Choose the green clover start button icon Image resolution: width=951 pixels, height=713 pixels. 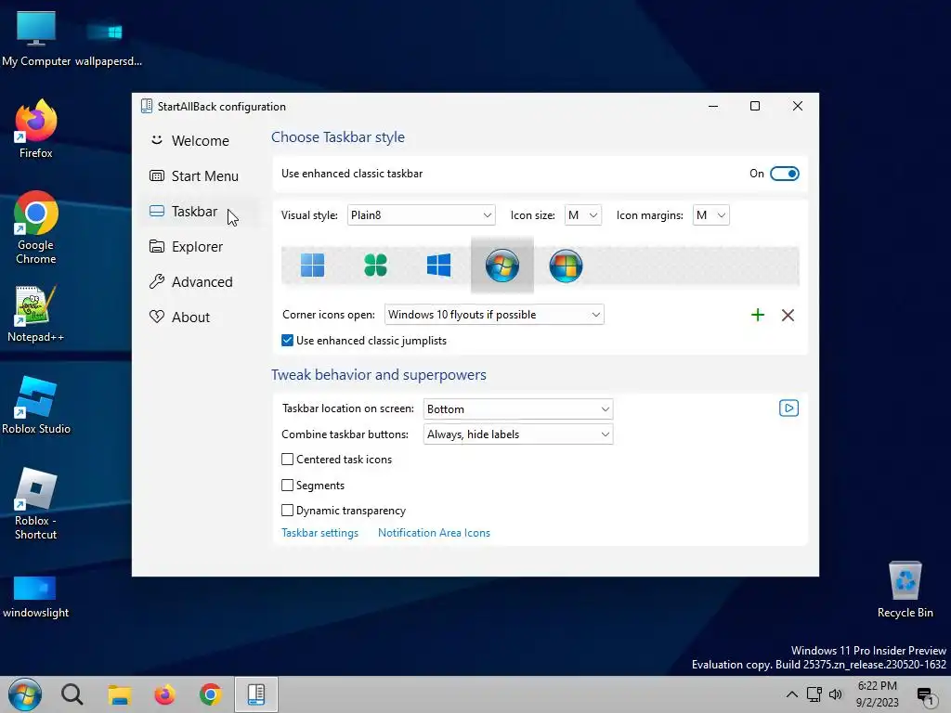(x=375, y=266)
